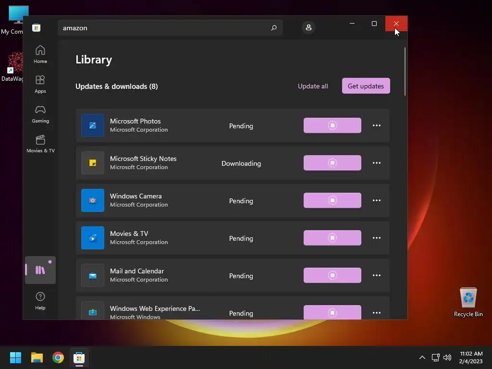Screen dimensions: 492x369
Task: Stop the Microsoft Sticky Notes download
Action: click(332, 162)
